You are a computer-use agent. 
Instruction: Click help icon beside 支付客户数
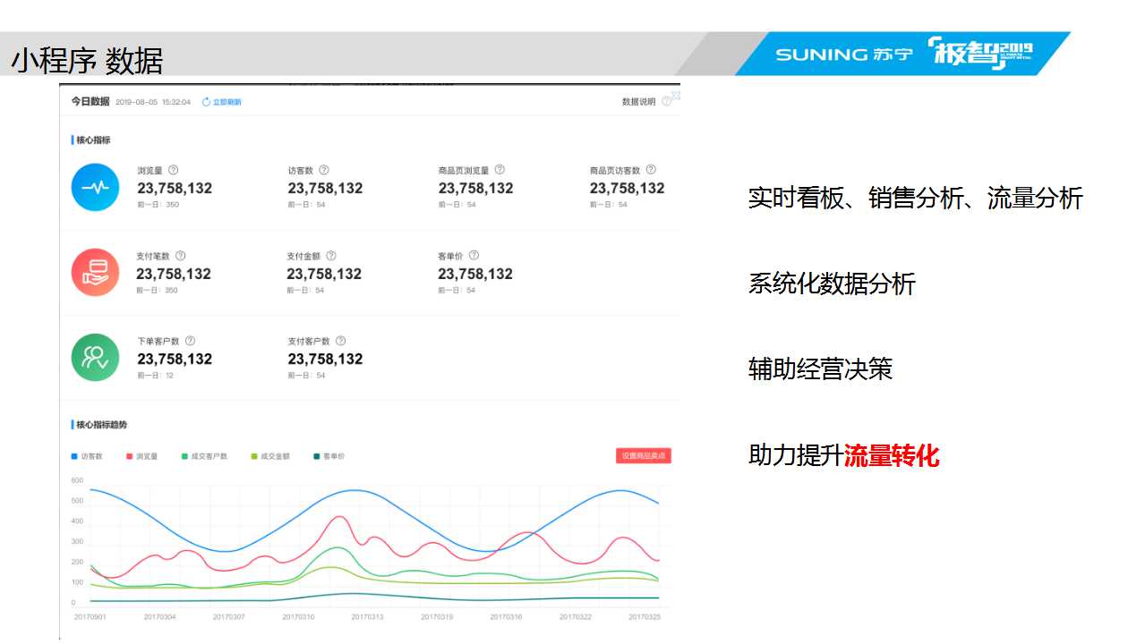pyautogui.click(x=340, y=341)
